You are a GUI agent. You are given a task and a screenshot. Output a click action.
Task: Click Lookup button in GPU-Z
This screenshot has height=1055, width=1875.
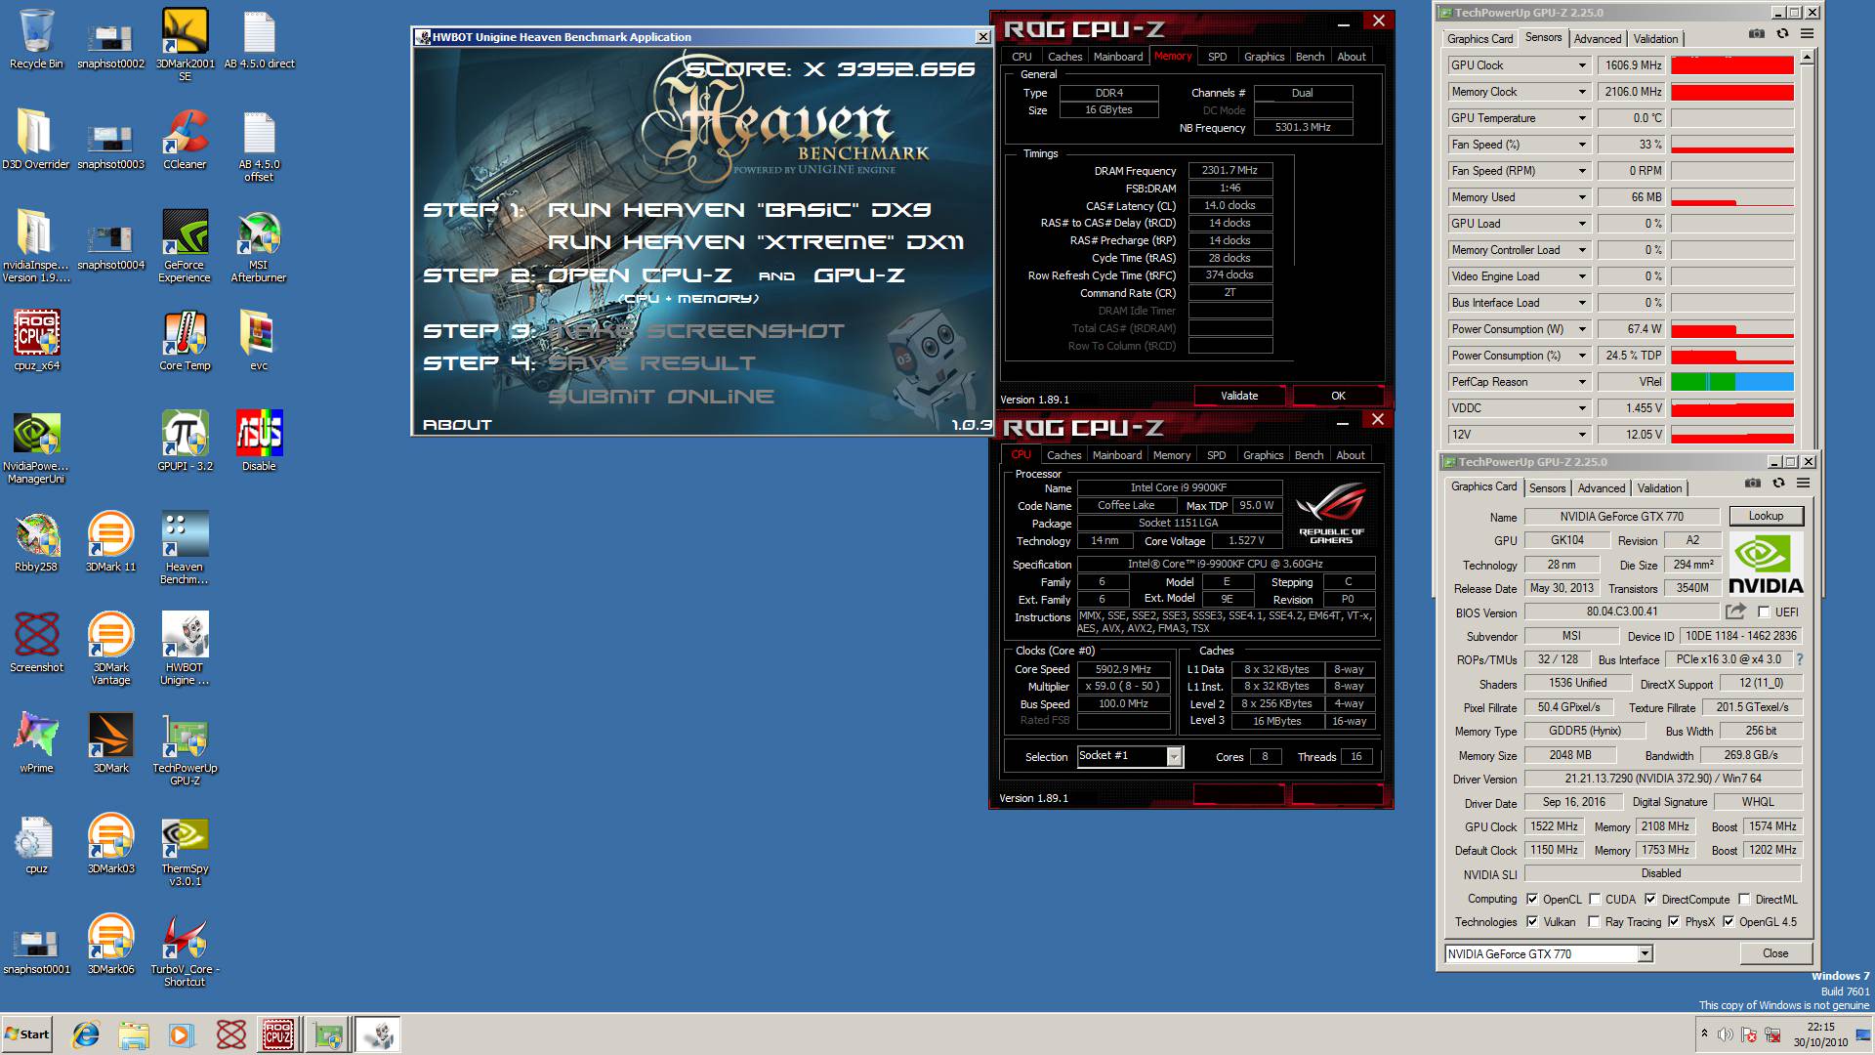1766,516
